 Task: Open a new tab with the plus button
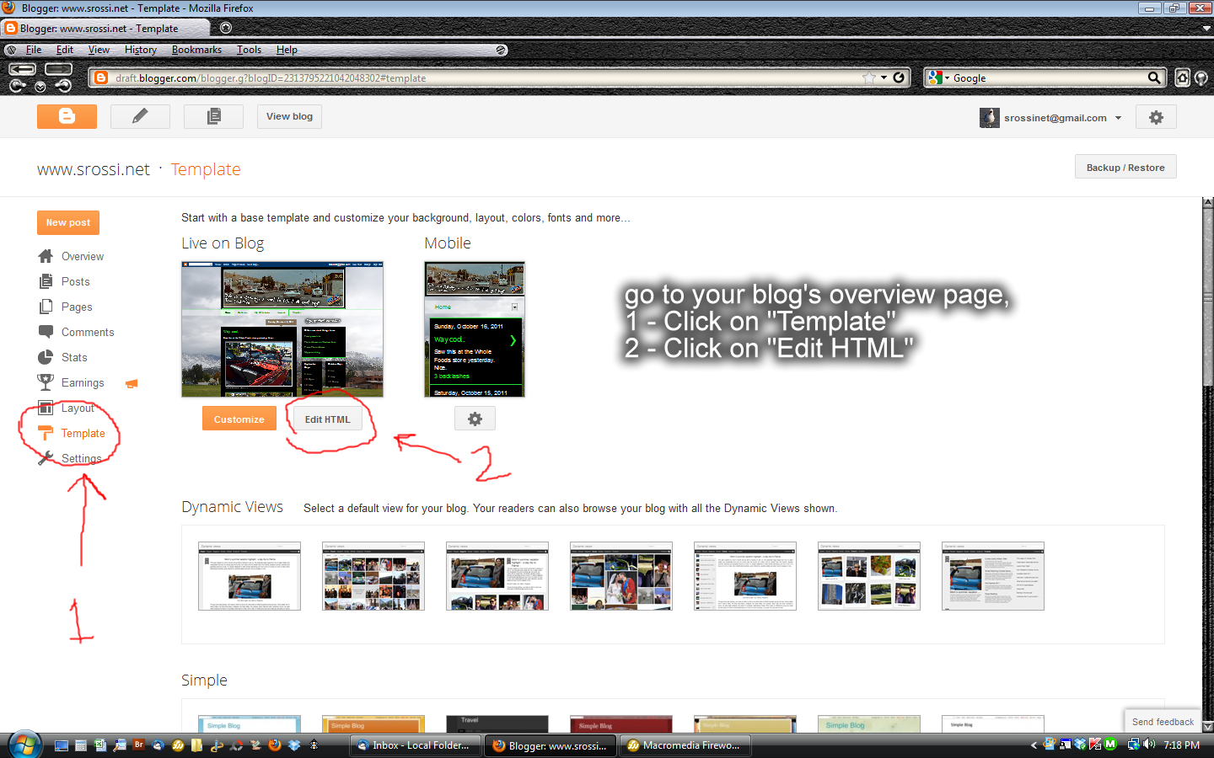coord(225,28)
